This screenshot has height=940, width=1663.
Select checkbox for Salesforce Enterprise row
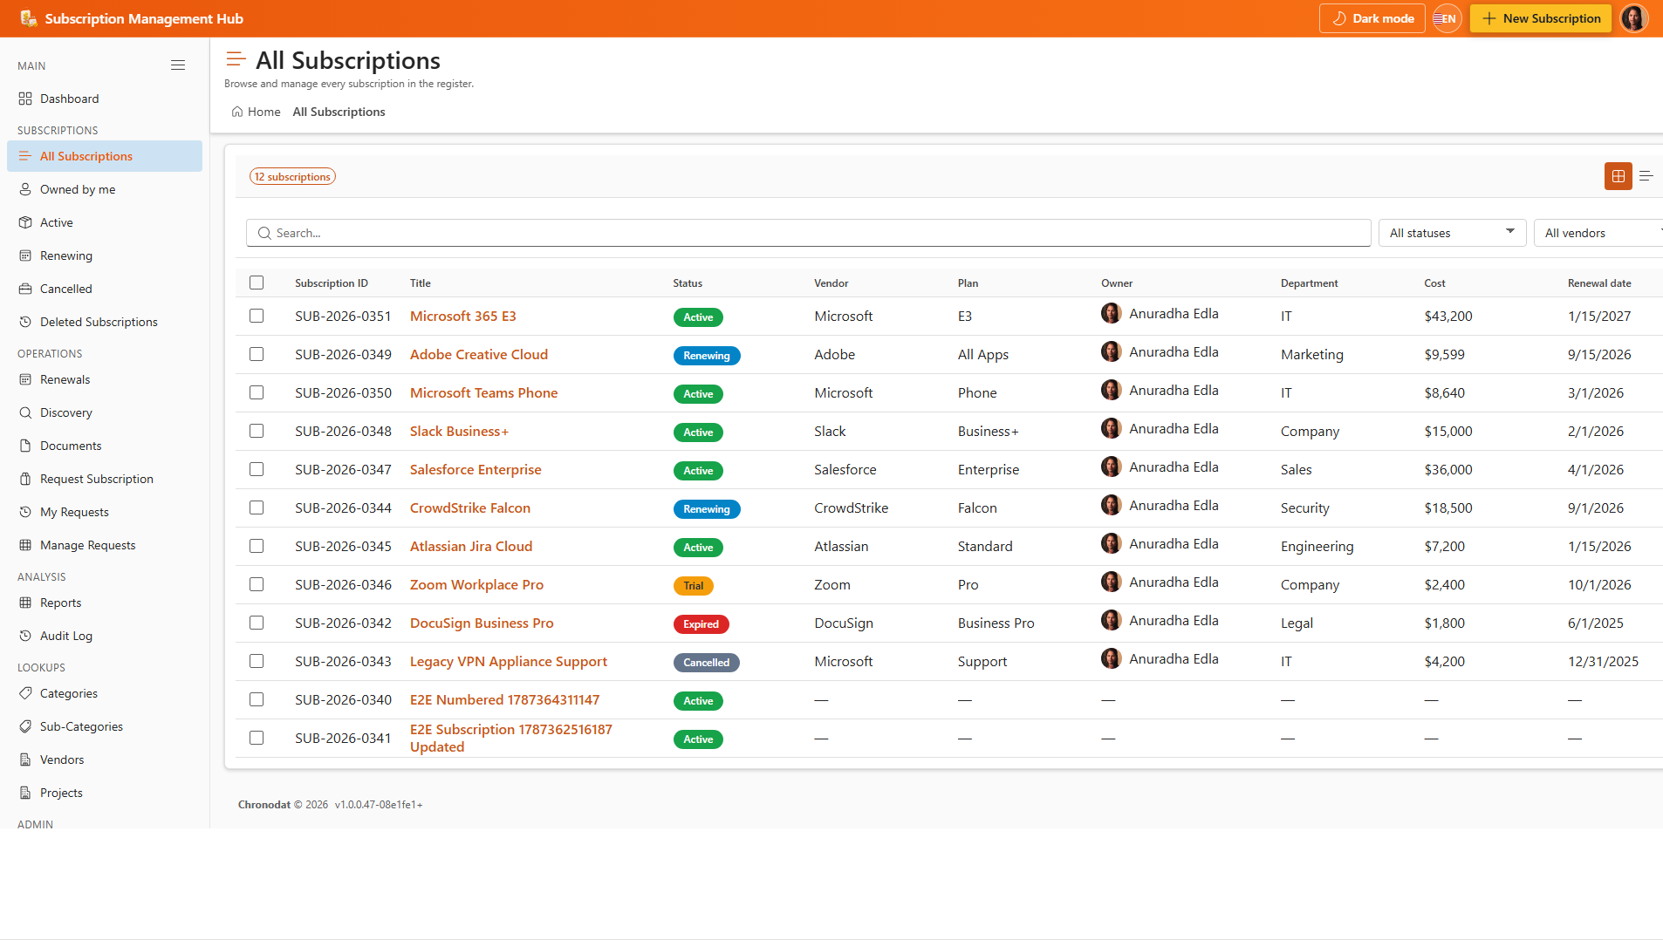point(257,469)
